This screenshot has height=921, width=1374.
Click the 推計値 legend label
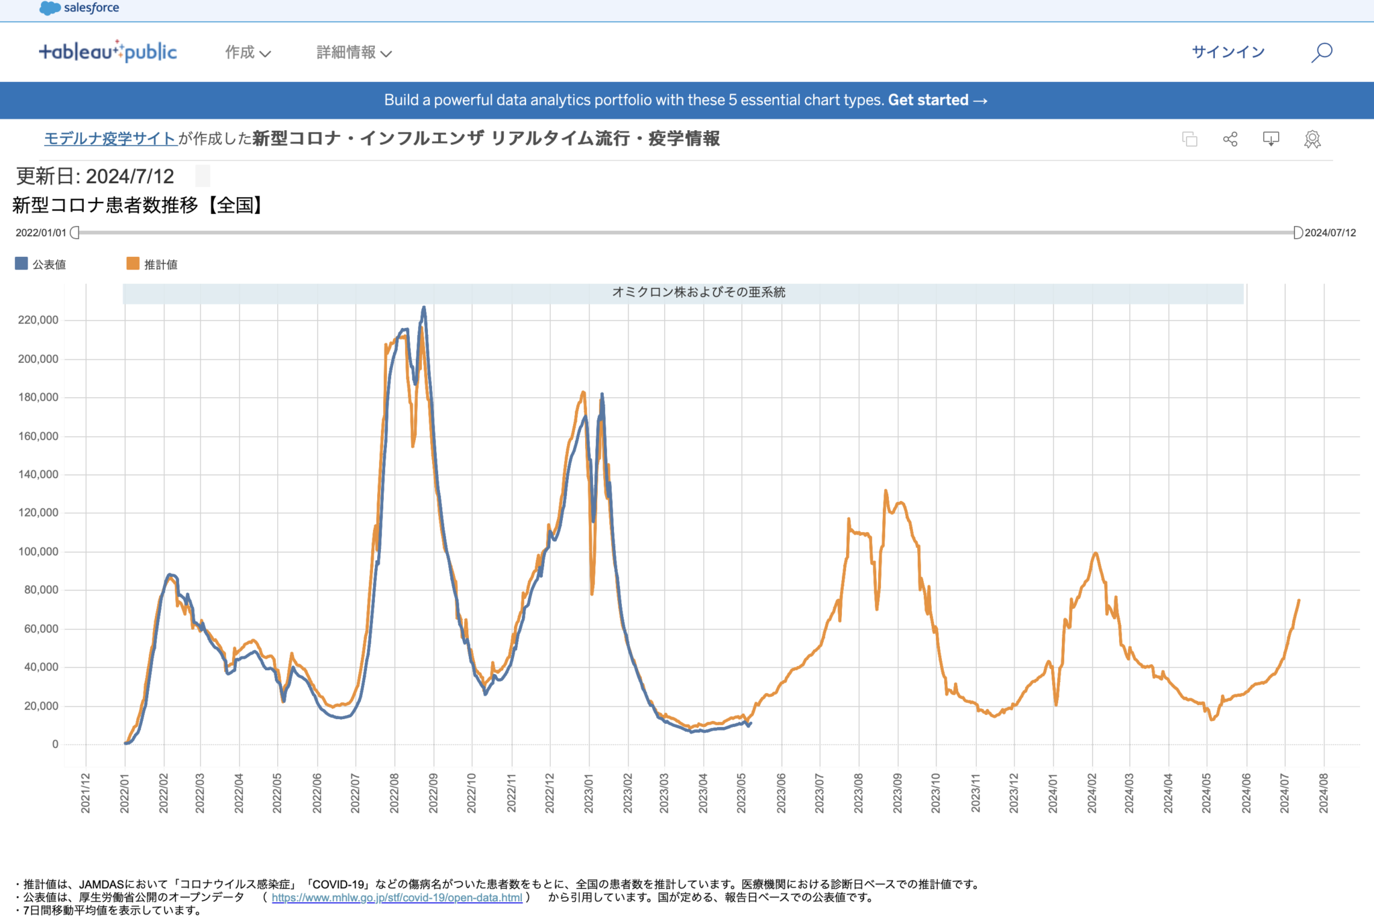161,264
